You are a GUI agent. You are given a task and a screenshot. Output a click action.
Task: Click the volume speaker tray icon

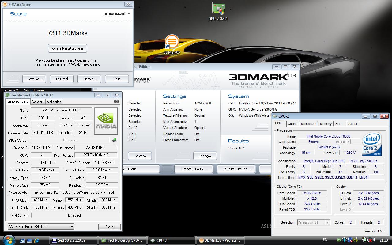pyautogui.click(x=374, y=240)
